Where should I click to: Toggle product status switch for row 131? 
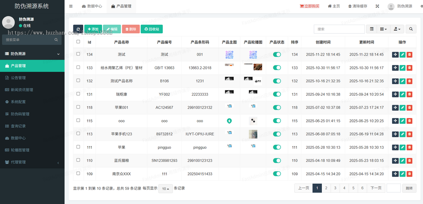coord(277,94)
